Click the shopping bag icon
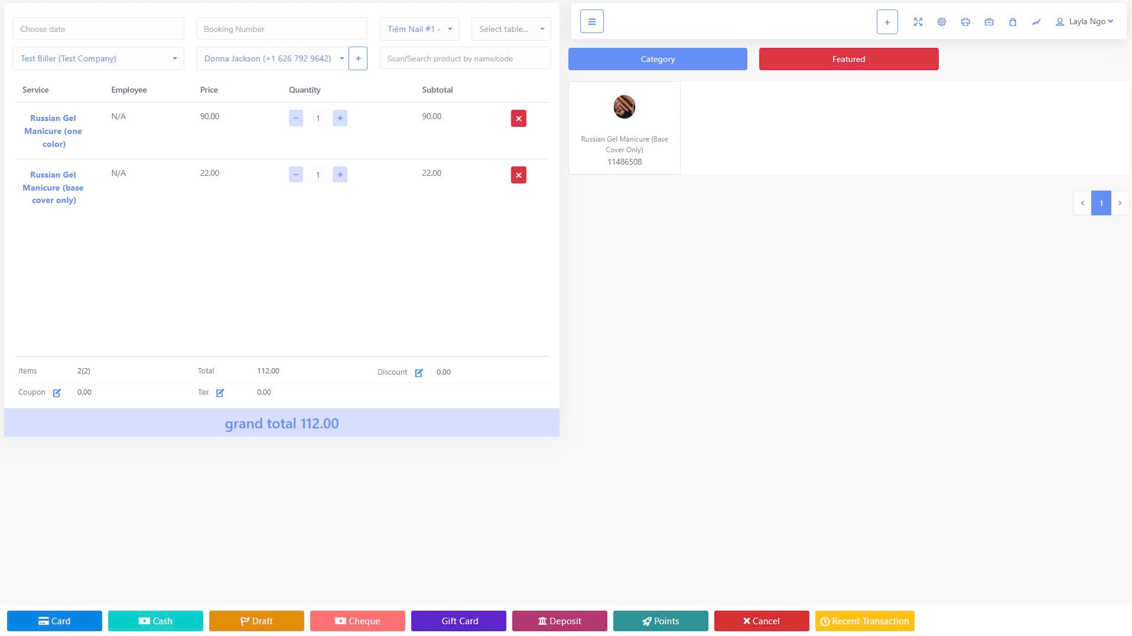This screenshot has height=636, width=1132. [1012, 22]
